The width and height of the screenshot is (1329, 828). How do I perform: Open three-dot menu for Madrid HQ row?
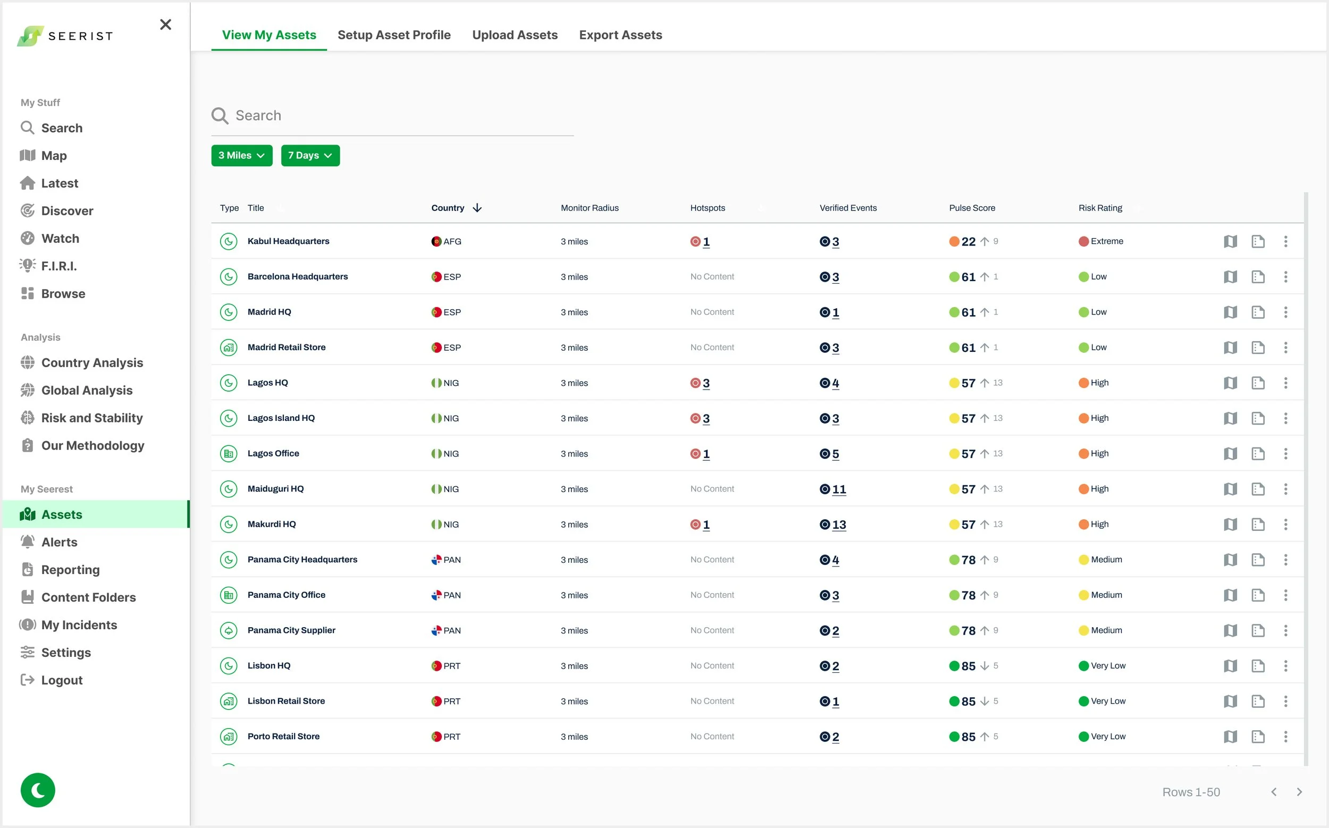click(1285, 312)
